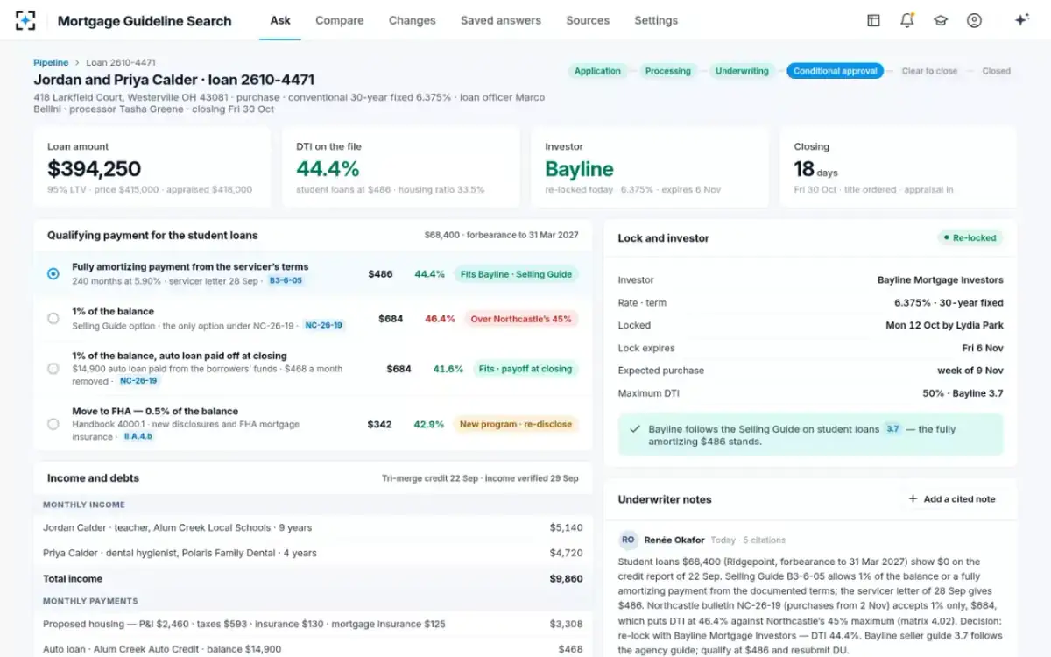Click the Over Northcastle's 45% badge
1051x657 pixels.
521,319
